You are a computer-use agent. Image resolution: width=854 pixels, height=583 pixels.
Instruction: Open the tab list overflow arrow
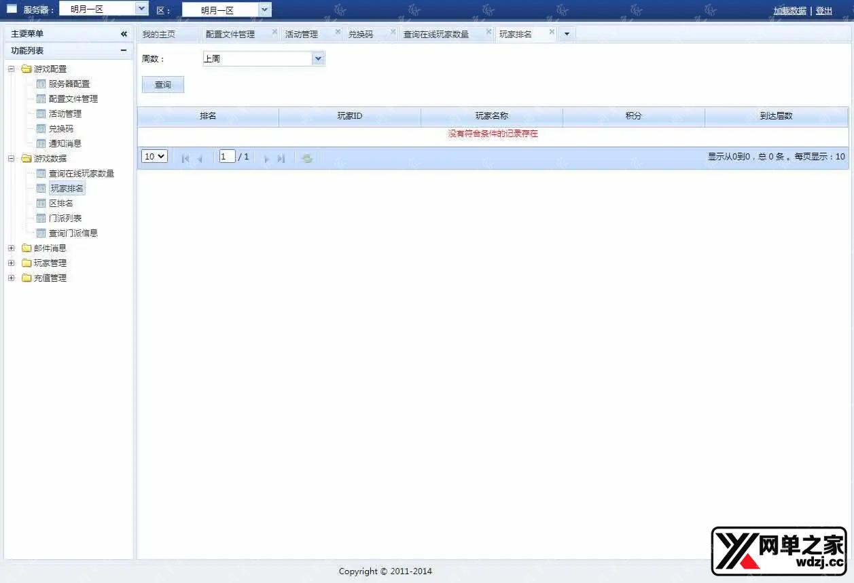567,34
